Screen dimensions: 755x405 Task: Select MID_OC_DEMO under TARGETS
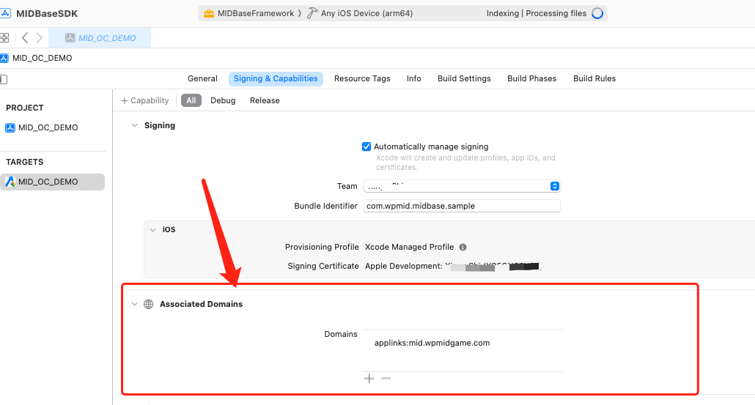point(53,182)
